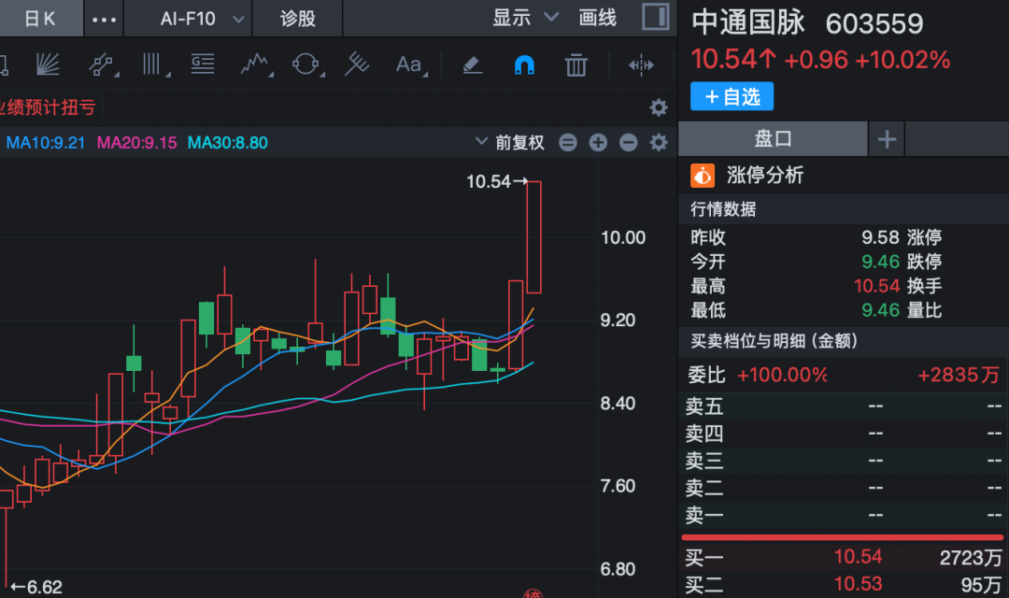Click the 卖一 order row
Screen dimensions: 1009x598
[x=844, y=516]
